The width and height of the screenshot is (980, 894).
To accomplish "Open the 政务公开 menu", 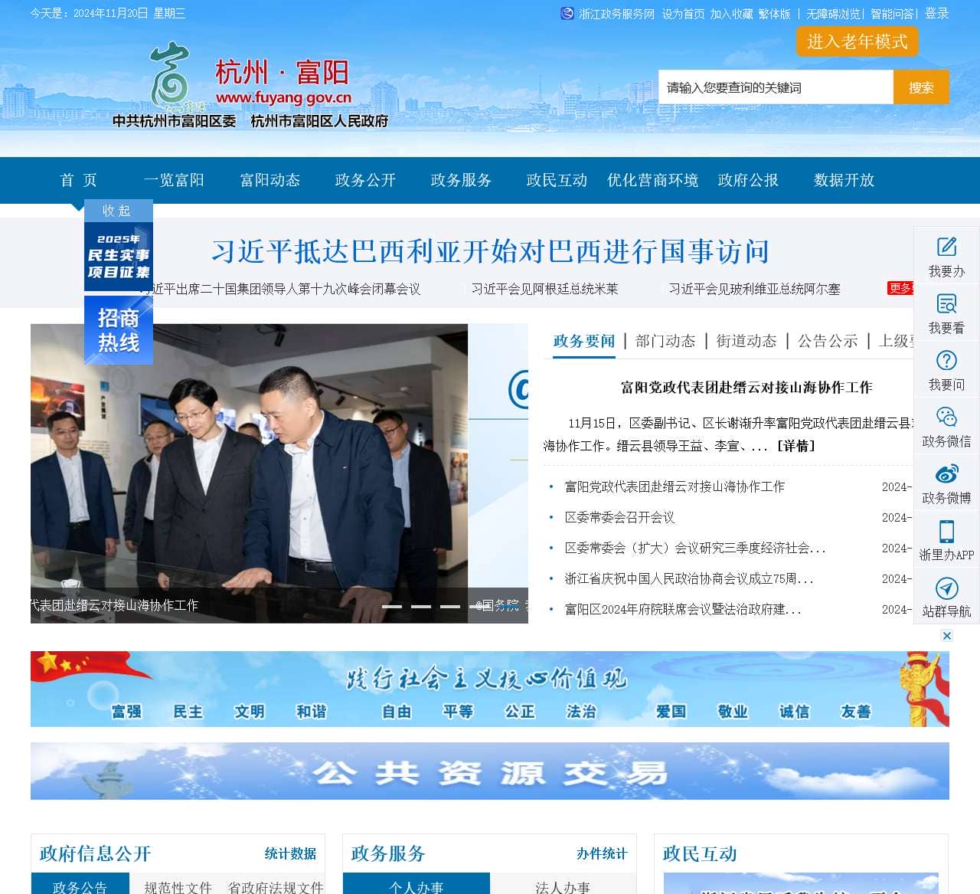I will tap(365, 180).
